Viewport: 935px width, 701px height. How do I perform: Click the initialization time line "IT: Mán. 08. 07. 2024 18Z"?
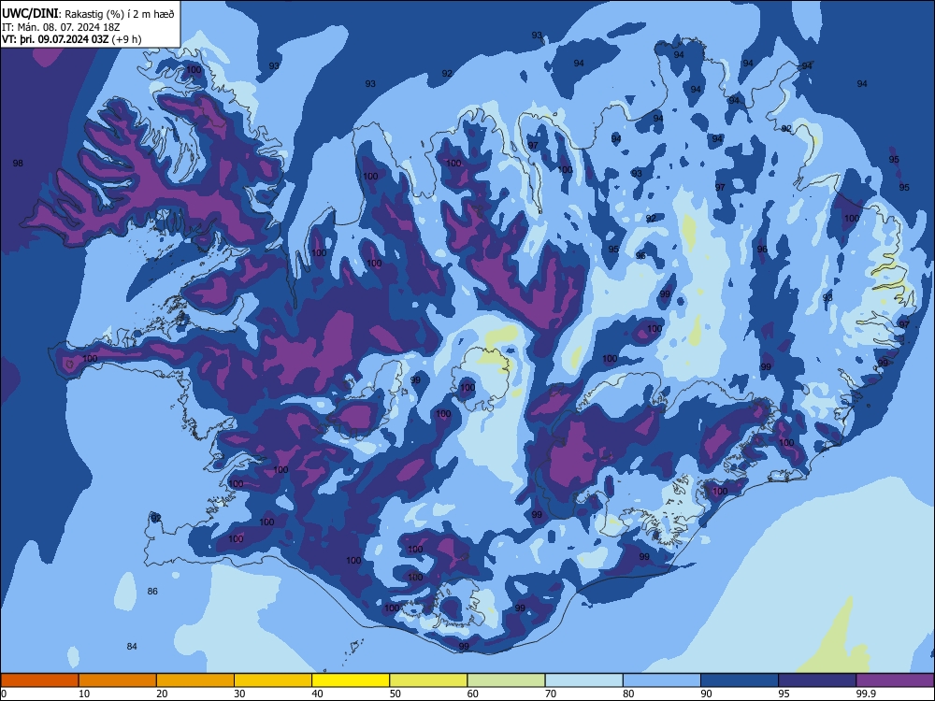61,27
